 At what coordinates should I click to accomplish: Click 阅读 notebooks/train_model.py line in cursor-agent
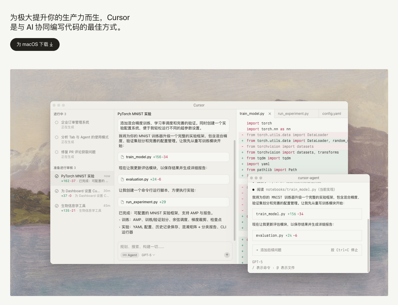pyautogui.click(x=294, y=190)
